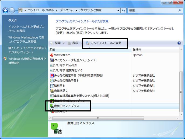This screenshot has width=185, height=139.
Task: Focus the 検索 search field
Action: [153, 11]
